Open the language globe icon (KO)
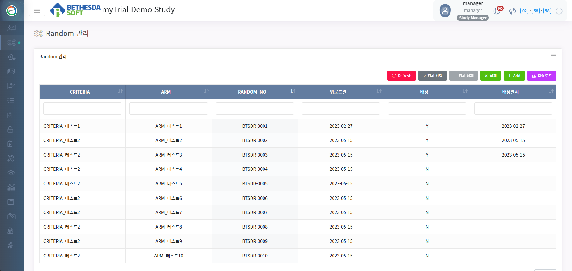This screenshot has width=572, height=271. tap(497, 11)
